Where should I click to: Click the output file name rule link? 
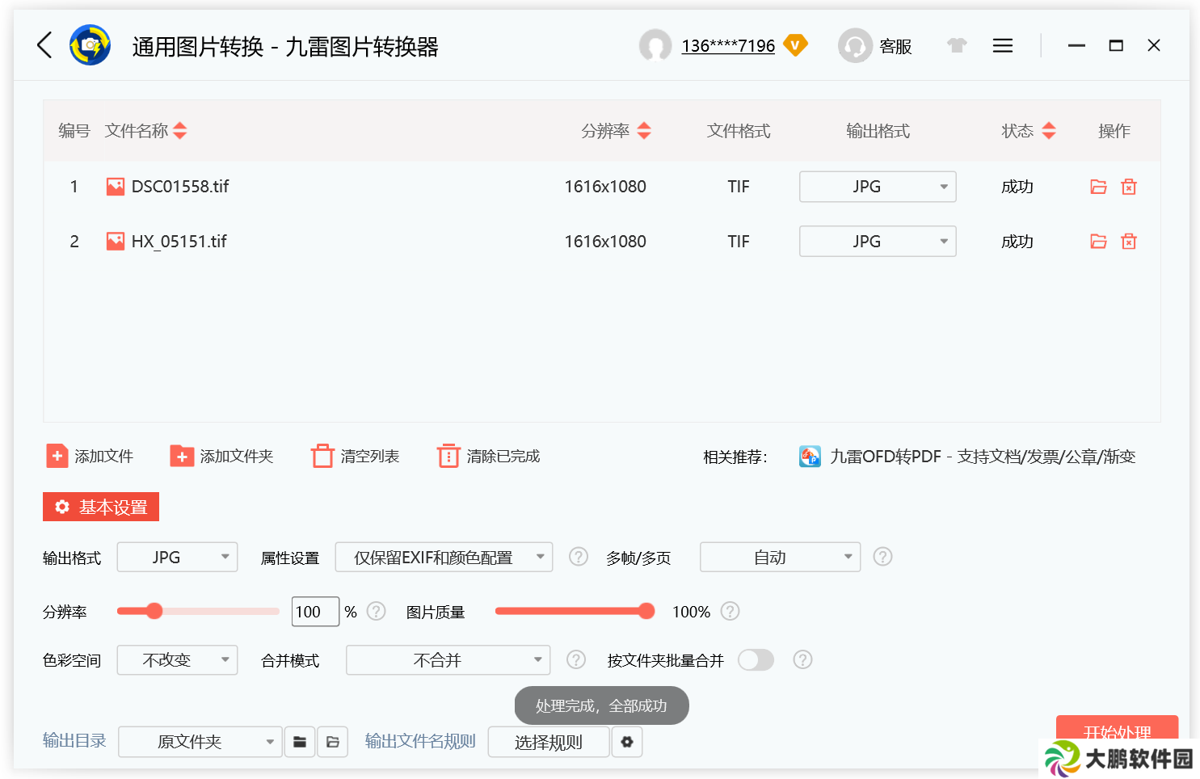click(x=420, y=741)
